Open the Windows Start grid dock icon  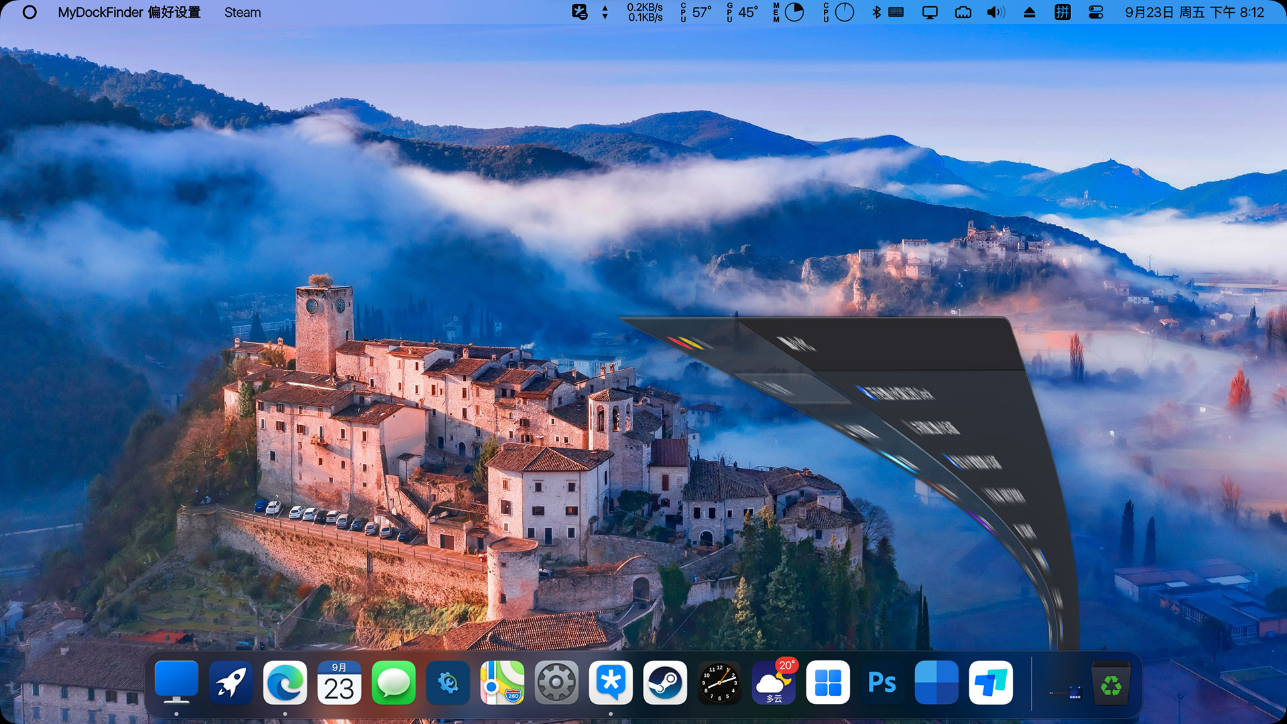click(x=828, y=682)
